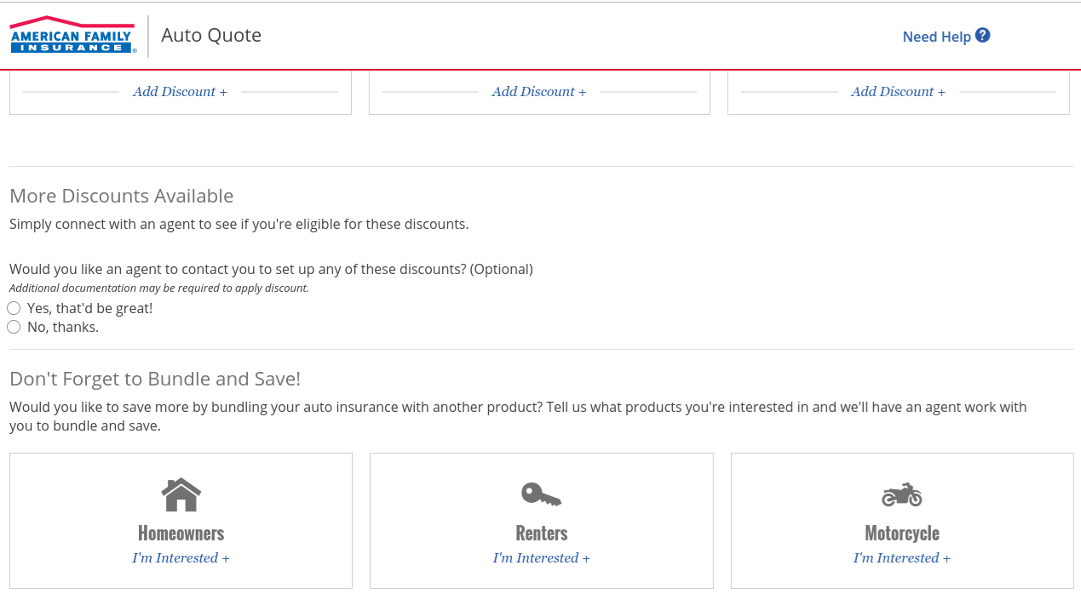
Task: Expand the left Add Discount + option
Action: tap(180, 92)
